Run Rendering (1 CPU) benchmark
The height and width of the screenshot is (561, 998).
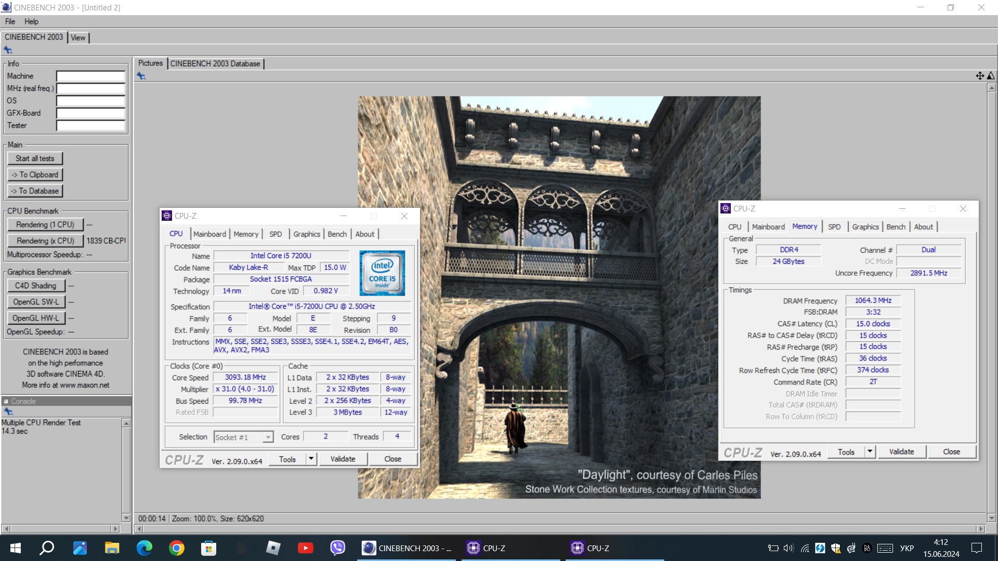[45, 224]
